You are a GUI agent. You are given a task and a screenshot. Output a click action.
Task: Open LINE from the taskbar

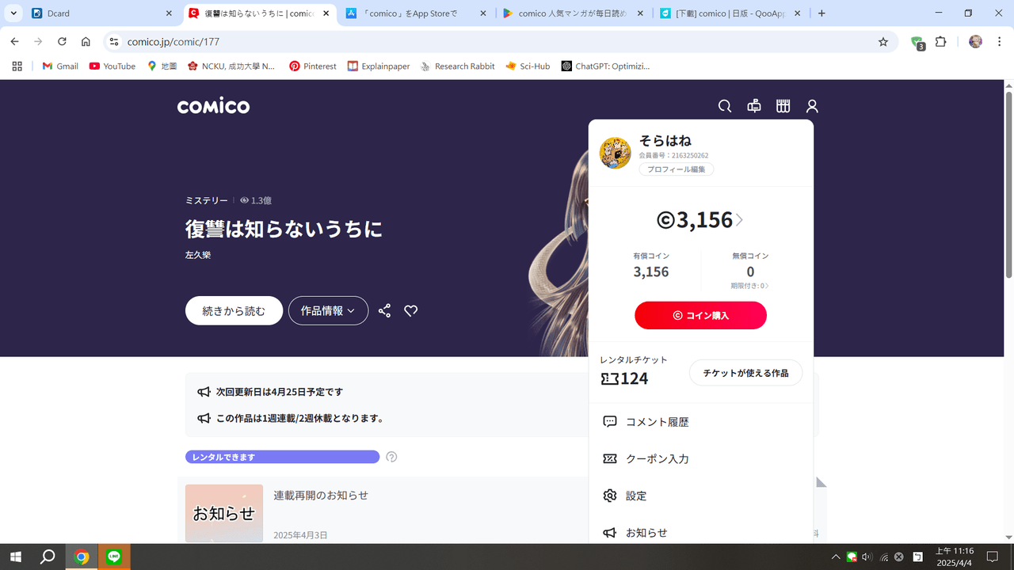114,557
